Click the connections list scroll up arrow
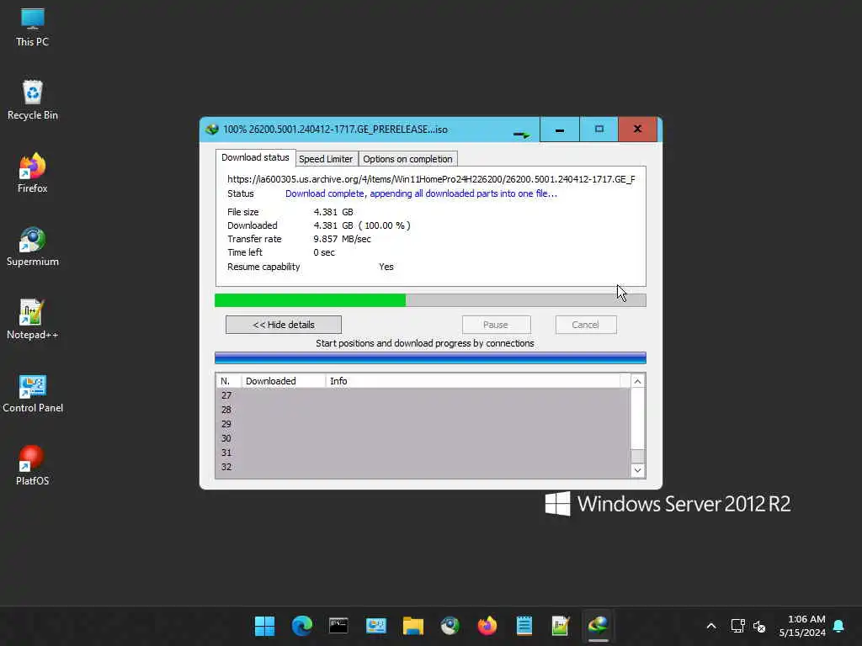Screen dimensions: 862x646 coord(638,381)
